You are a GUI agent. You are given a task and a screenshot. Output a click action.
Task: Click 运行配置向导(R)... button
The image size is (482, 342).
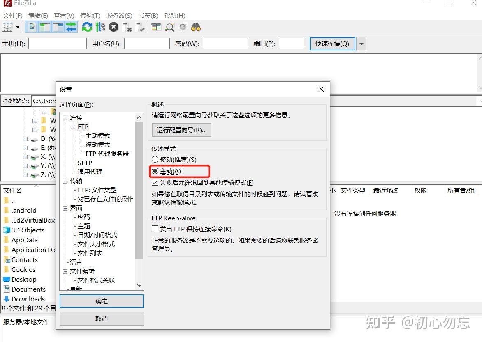(182, 130)
